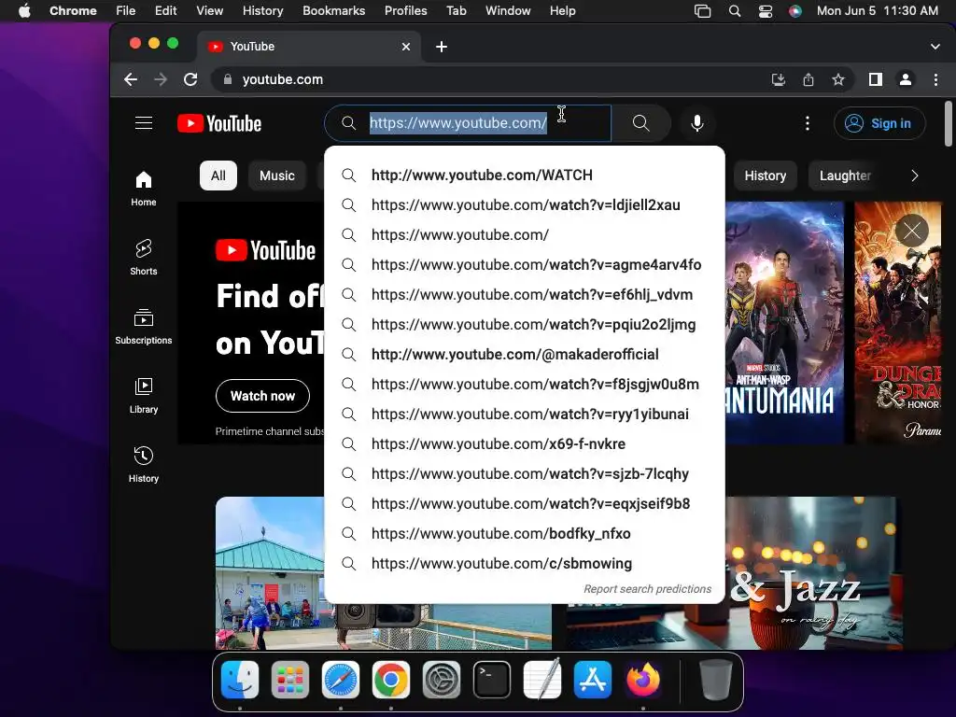Click the YouTube logo in header
The height and width of the screenshot is (717, 956).
219,124
